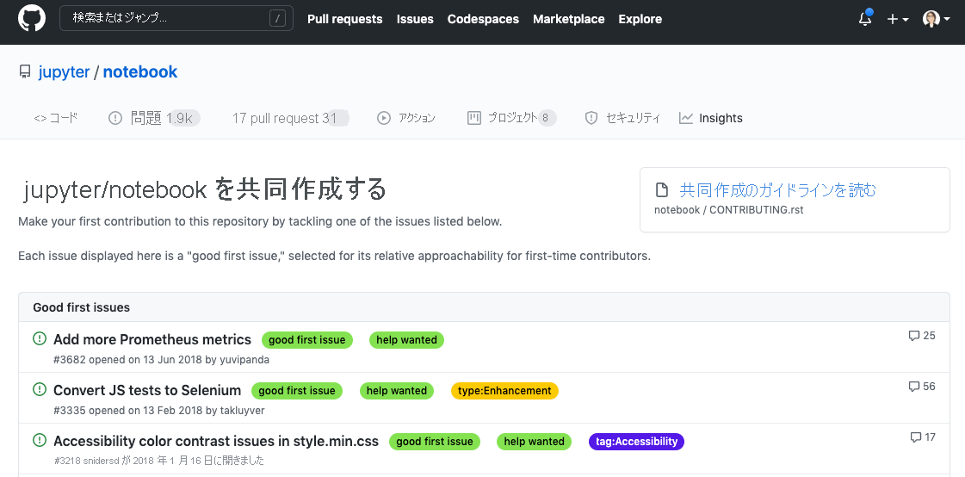Image resolution: width=965 pixels, height=477 pixels.
Task: Open the notebook repository link
Action: coord(140,72)
